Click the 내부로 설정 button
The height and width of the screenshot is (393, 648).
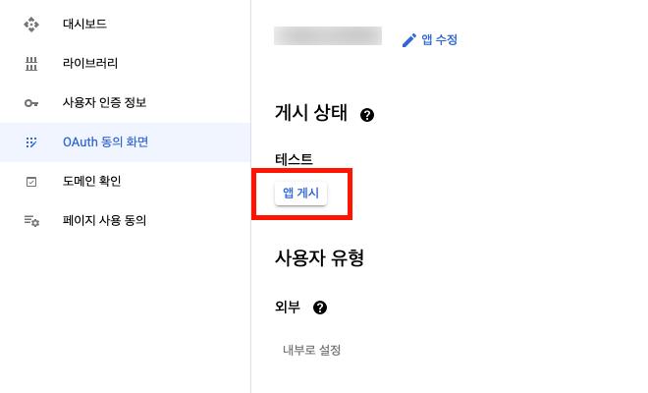pos(311,350)
